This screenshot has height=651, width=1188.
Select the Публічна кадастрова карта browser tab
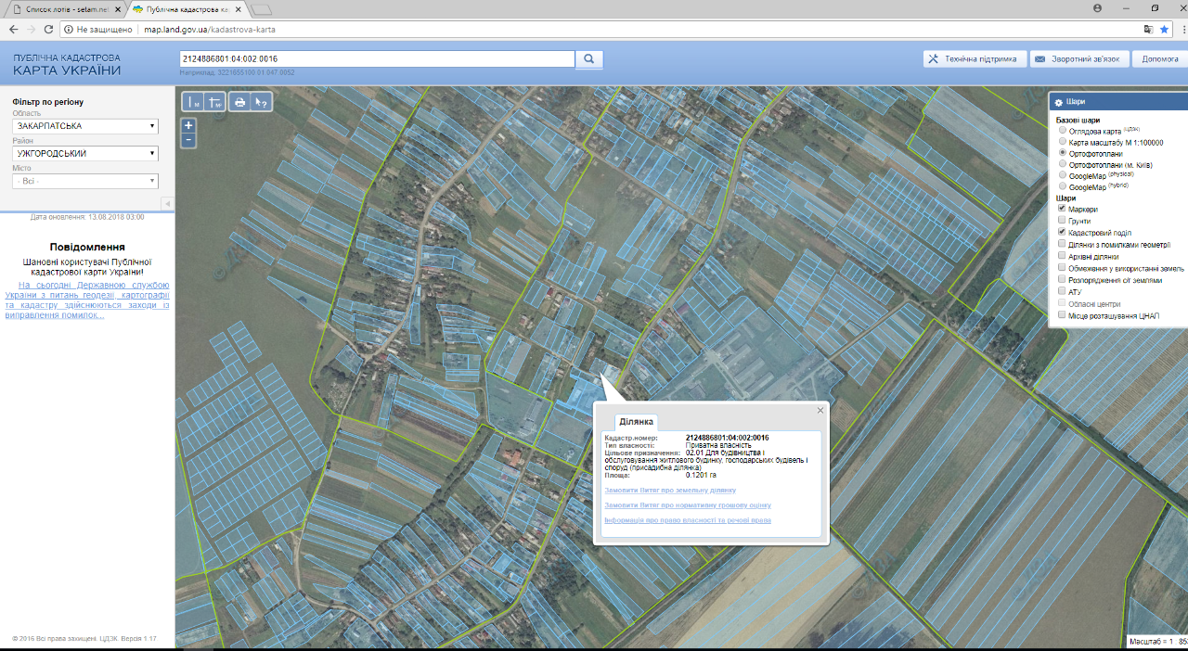(188, 9)
